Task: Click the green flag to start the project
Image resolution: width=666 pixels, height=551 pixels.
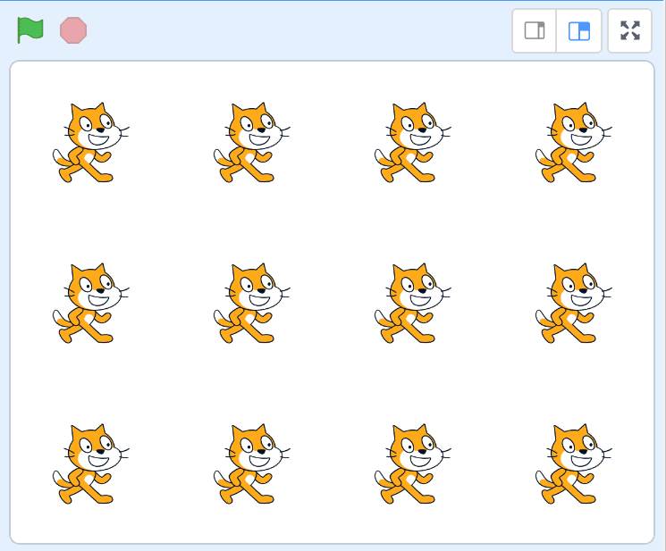Action: (30, 30)
